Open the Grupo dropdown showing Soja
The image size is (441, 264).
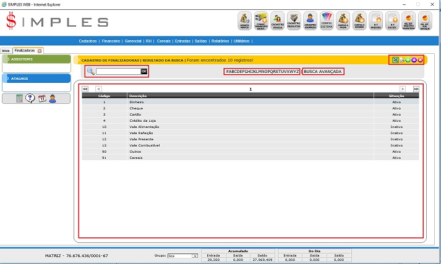pyautogui.click(x=182, y=255)
